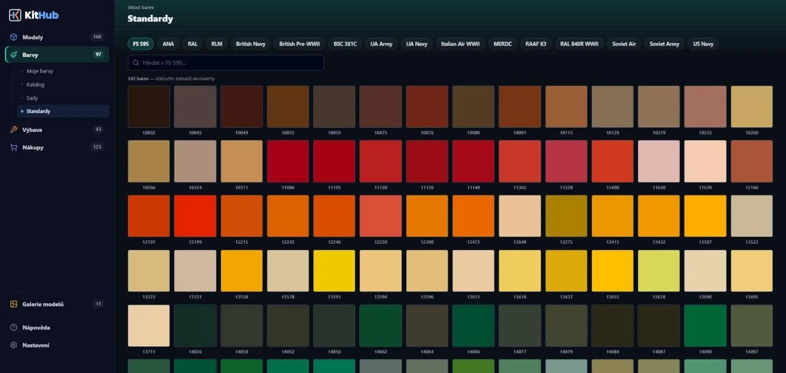Focus the Hledat v FS 595 search field
Image resolution: width=786 pixels, height=373 pixels.
click(226, 63)
